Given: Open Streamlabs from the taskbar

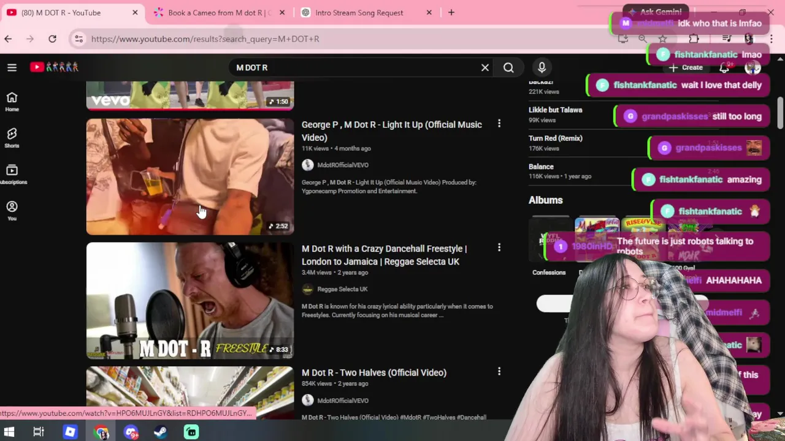Looking at the screenshot, I should pyautogui.click(x=191, y=432).
